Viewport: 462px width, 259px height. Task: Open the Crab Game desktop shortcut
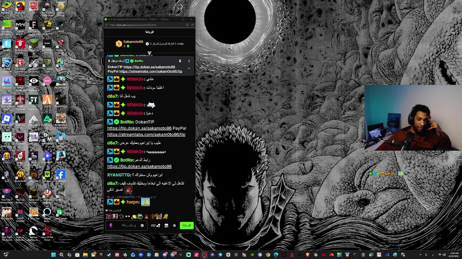pos(34,137)
